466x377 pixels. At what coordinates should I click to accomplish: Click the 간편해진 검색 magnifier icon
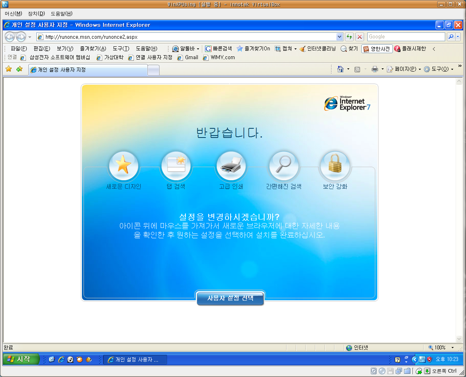[x=283, y=165]
